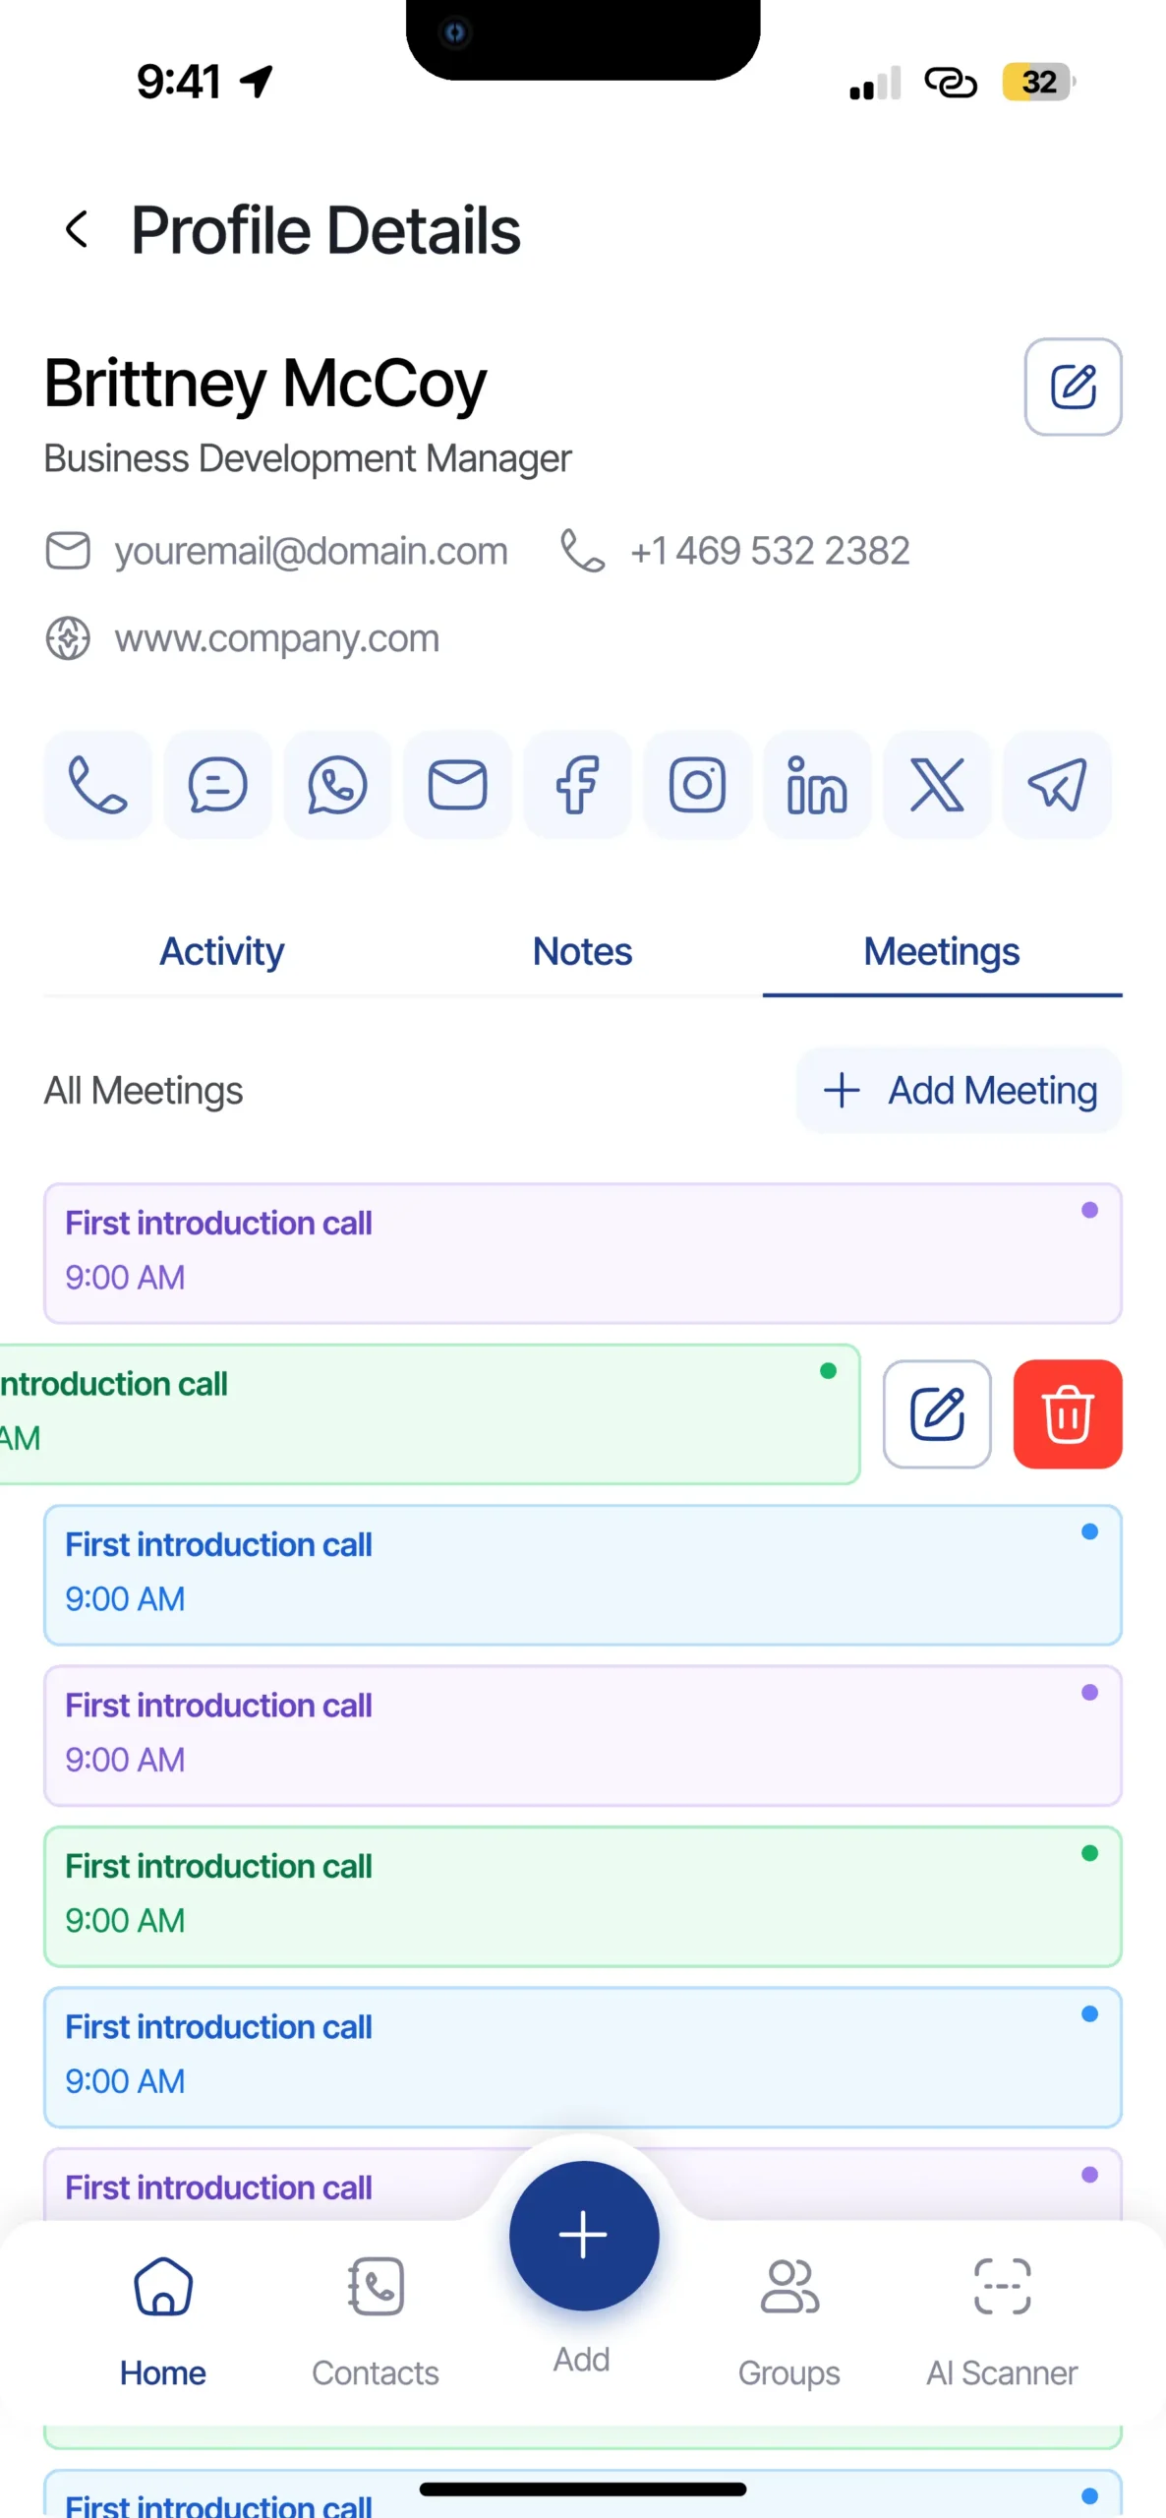
Task: Edit the swiped green meeting entry
Action: [937, 1414]
